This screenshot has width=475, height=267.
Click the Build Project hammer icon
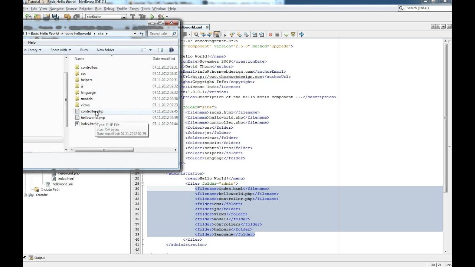pyautogui.click(x=133, y=17)
